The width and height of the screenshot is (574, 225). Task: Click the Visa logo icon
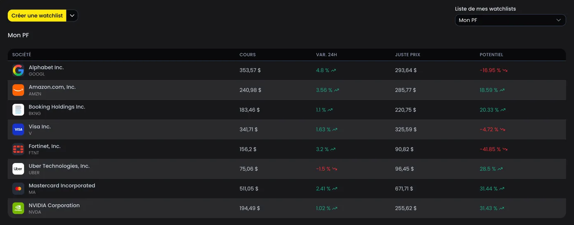18,130
